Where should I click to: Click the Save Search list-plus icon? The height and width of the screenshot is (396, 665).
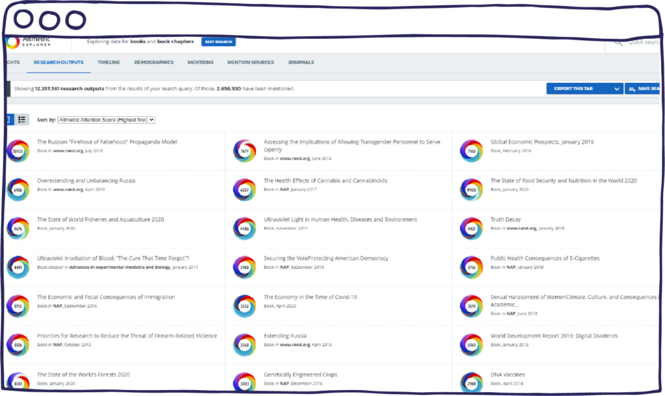tap(632, 89)
